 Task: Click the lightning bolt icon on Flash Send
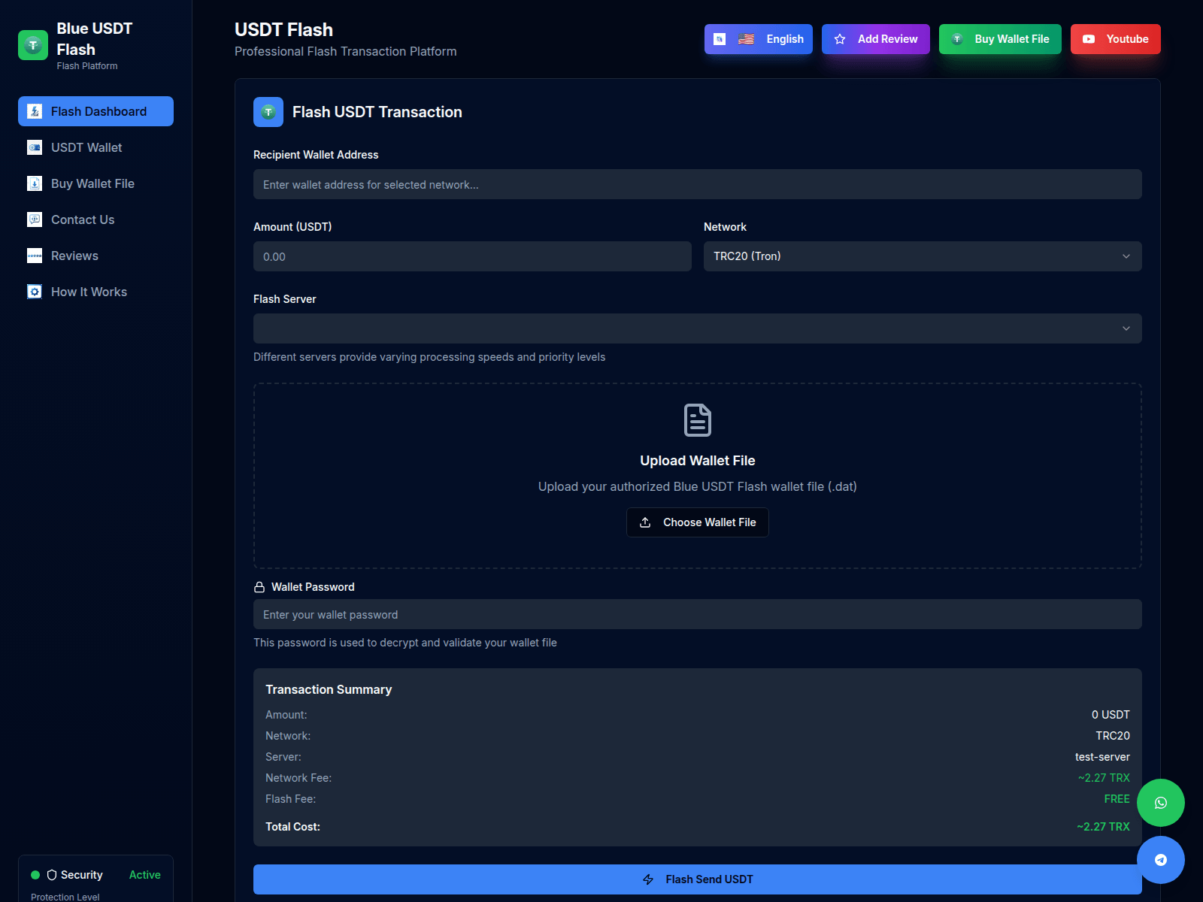[648, 879]
